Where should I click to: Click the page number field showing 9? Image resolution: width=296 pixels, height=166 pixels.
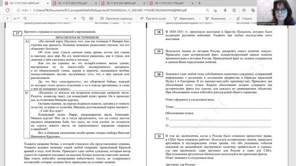click(7, 18)
